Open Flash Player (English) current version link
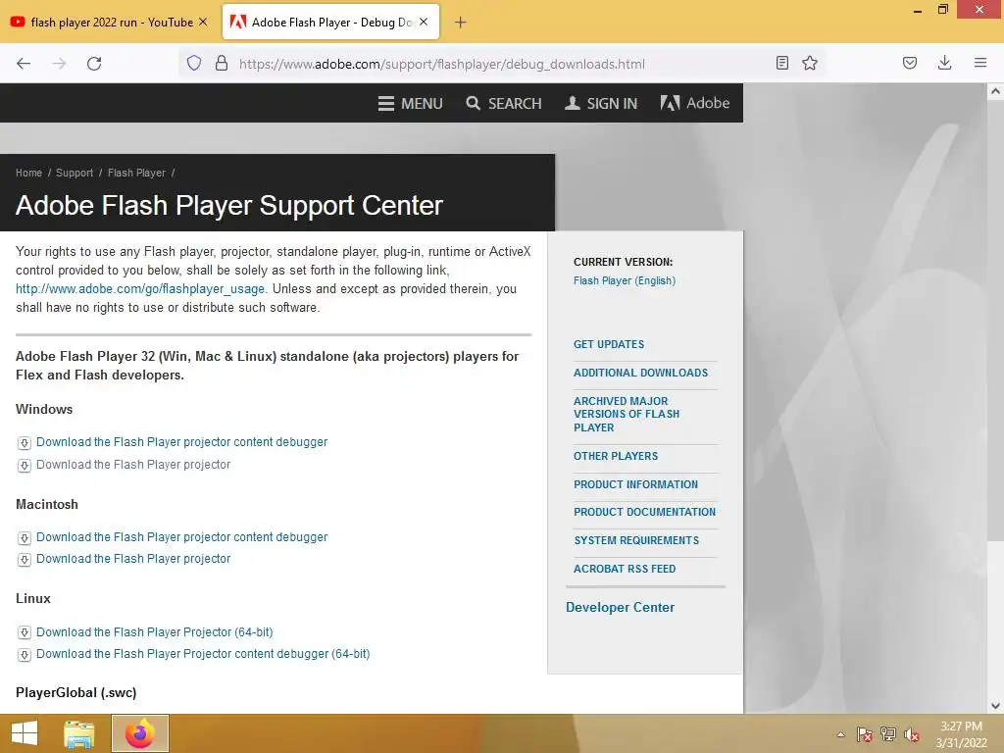The height and width of the screenshot is (753, 1004). coord(625,280)
